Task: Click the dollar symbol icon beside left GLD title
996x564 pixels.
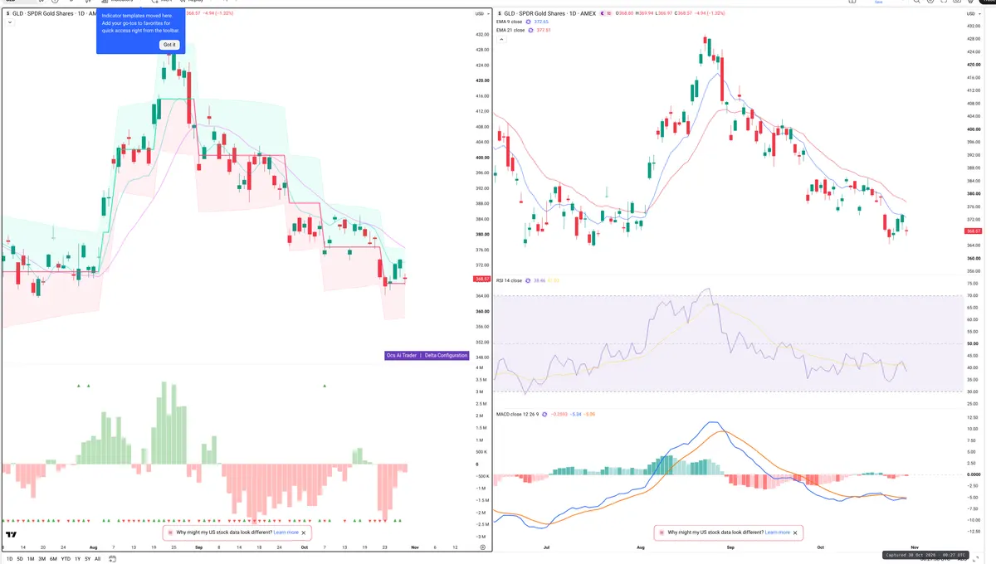Action: pos(7,14)
